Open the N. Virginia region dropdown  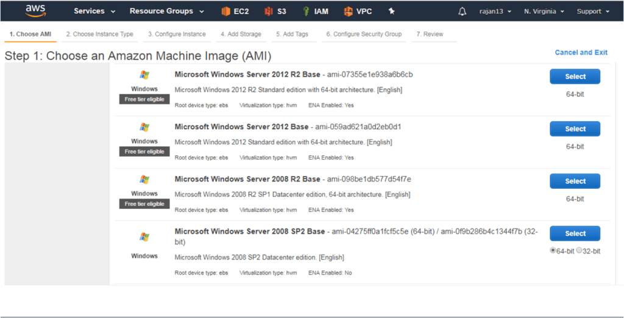(544, 12)
